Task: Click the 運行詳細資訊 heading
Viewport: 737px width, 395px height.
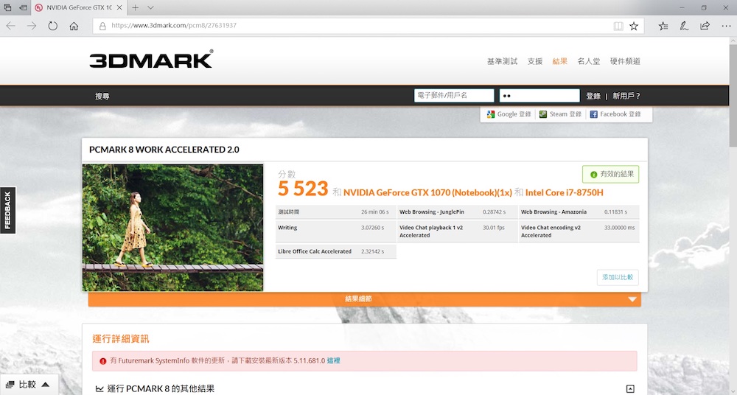Action: [x=121, y=339]
